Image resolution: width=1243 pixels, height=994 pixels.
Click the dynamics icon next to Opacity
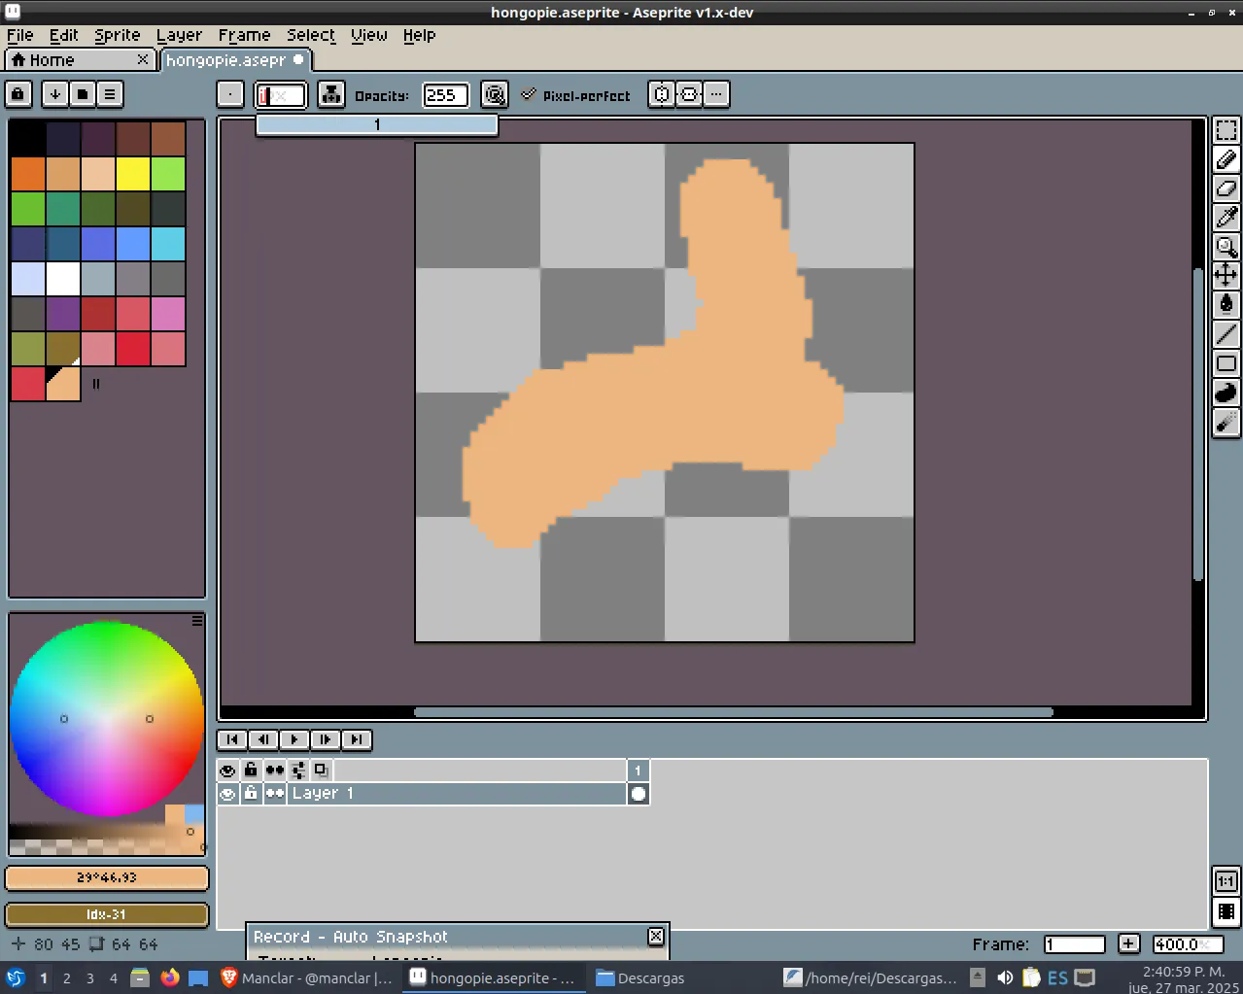coord(495,94)
